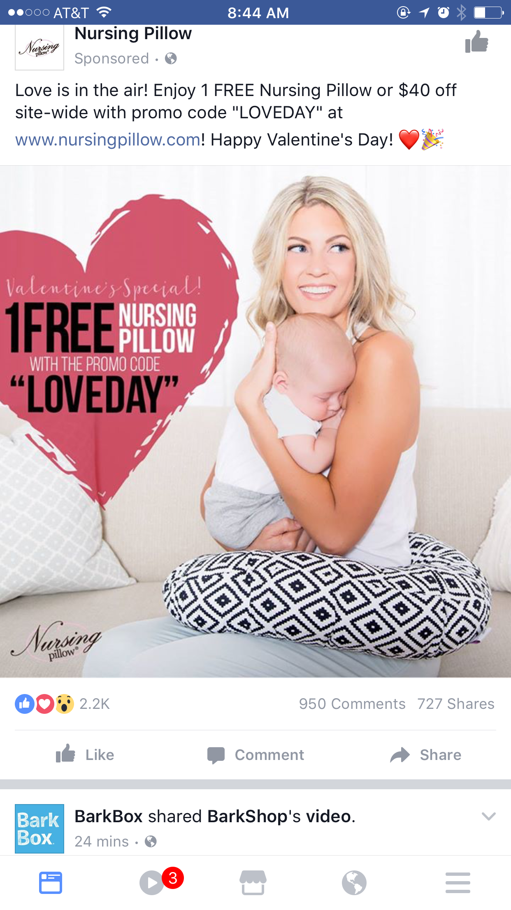
Task: Open the hamburger More menu
Action: (x=458, y=883)
